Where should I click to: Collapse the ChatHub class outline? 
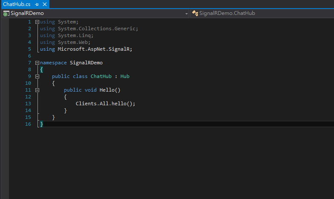37,76
